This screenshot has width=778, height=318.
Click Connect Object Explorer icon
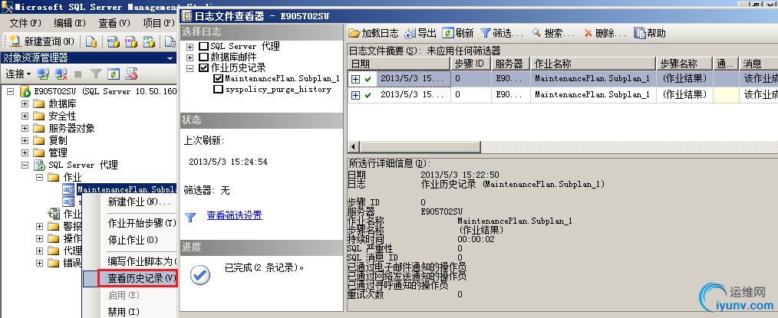coord(44,74)
